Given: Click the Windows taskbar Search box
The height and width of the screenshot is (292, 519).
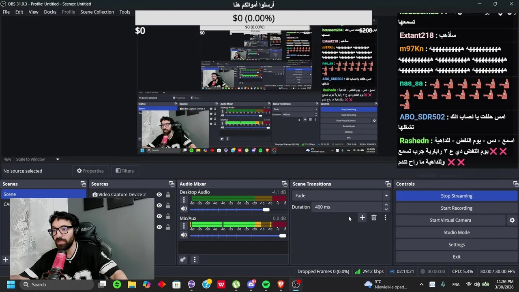Looking at the screenshot, I should tap(57, 285).
